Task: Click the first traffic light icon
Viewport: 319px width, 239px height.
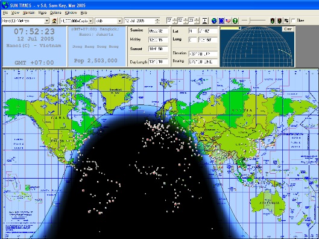Action: click(273, 21)
